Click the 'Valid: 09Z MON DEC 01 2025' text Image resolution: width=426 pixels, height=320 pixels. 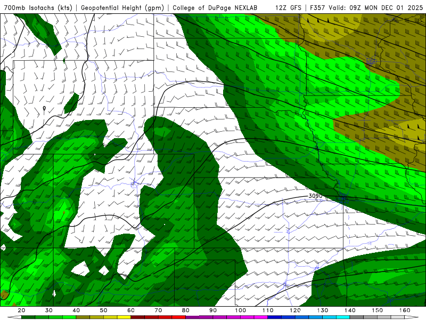click(x=376, y=7)
